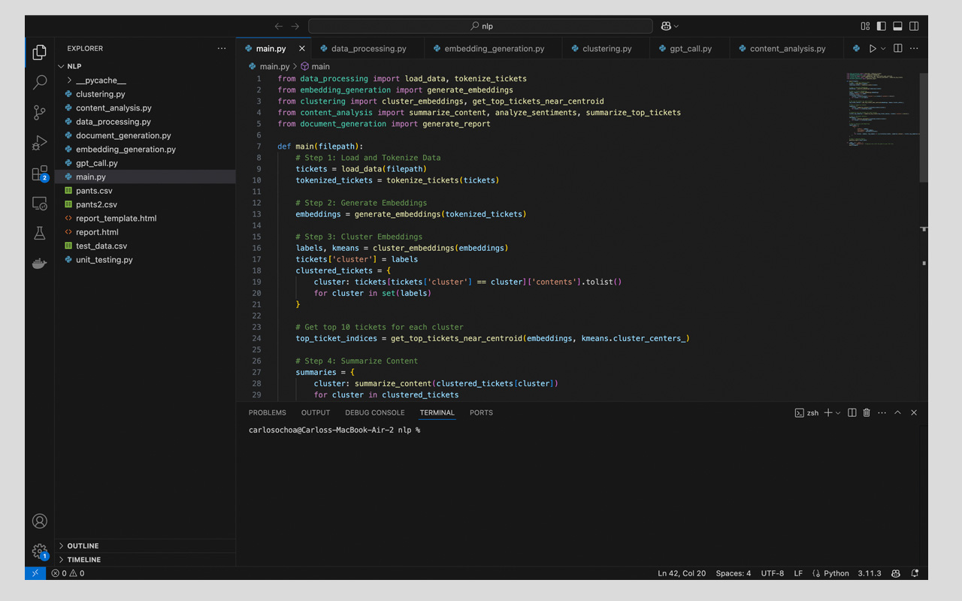This screenshot has width=962, height=601.
Task: Open the terminal launch profile dropdown
Action: click(x=838, y=412)
